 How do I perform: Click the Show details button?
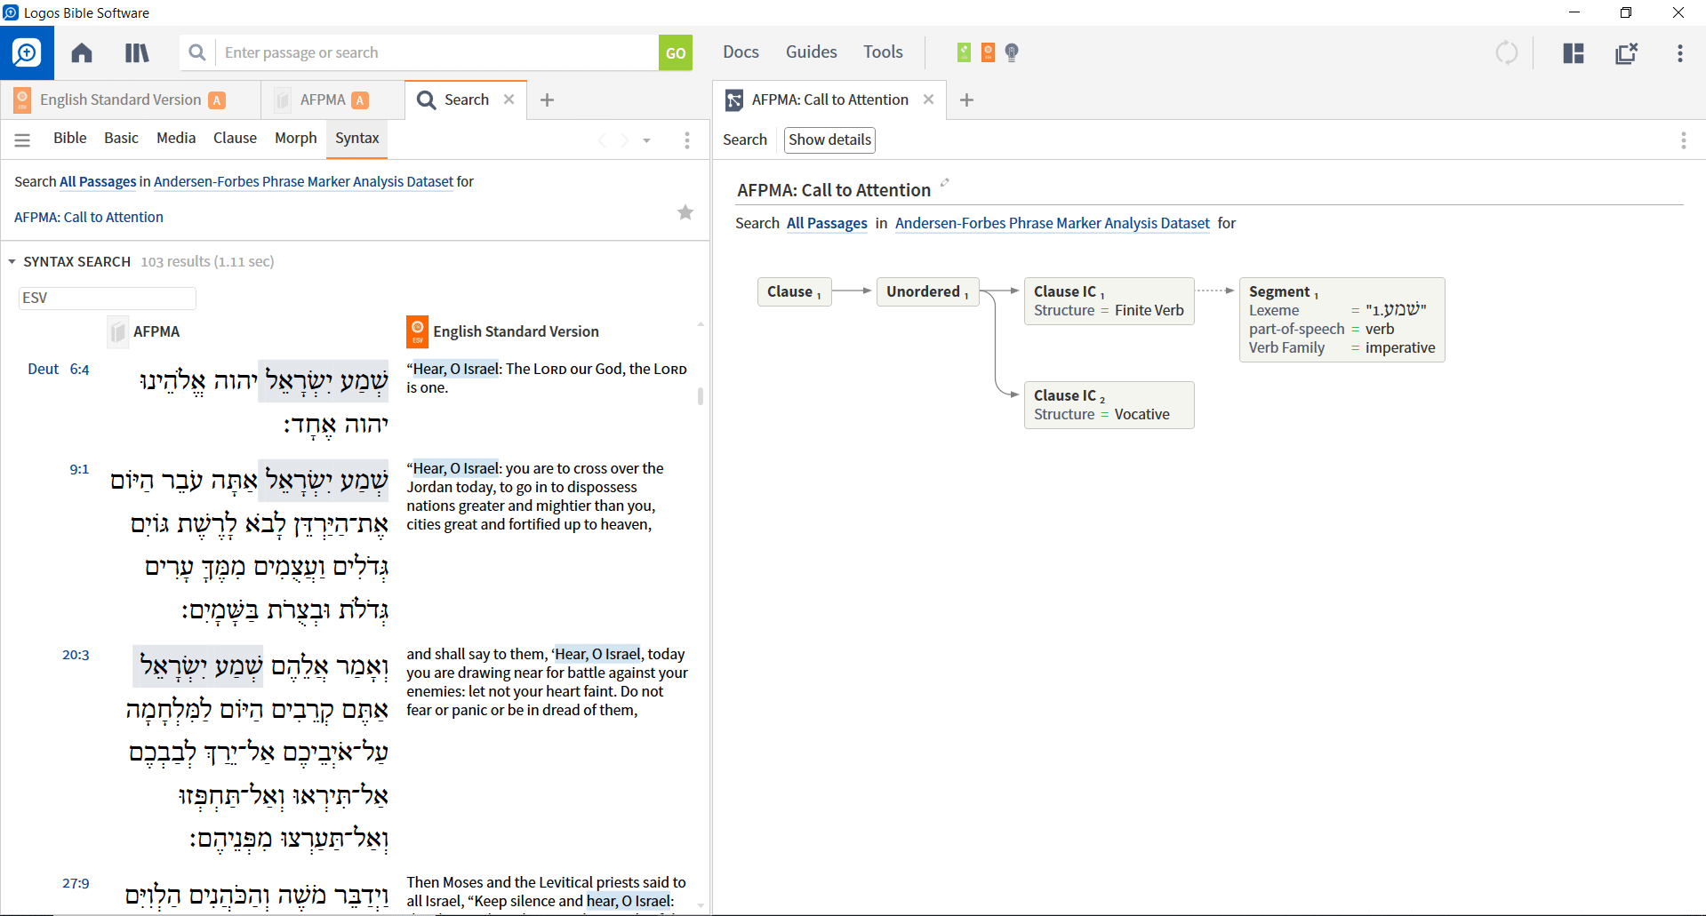click(x=829, y=139)
